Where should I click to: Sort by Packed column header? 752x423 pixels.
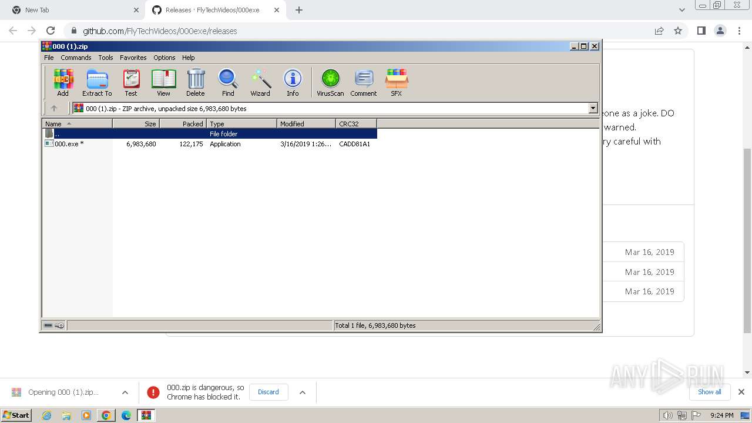click(183, 123)
